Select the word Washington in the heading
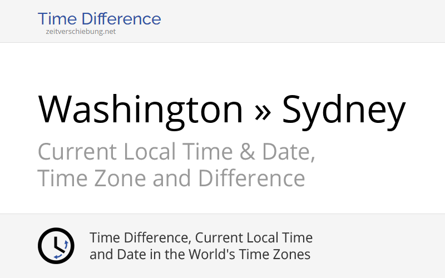 point(141,110)
